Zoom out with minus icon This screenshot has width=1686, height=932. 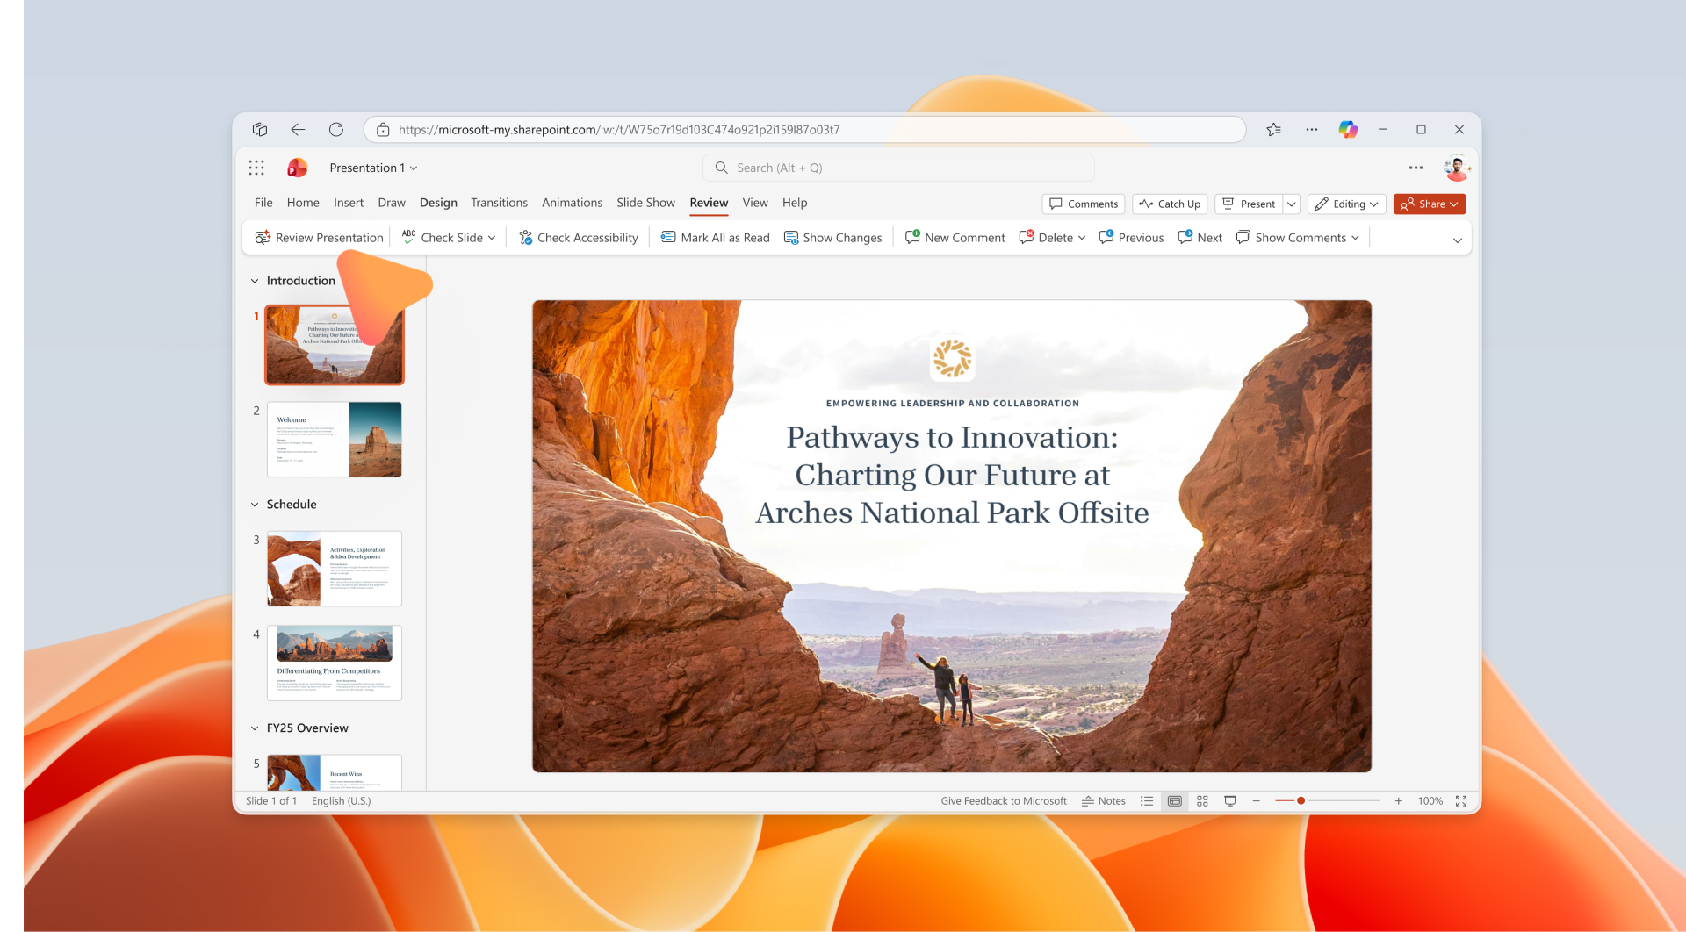point(1256,801)
